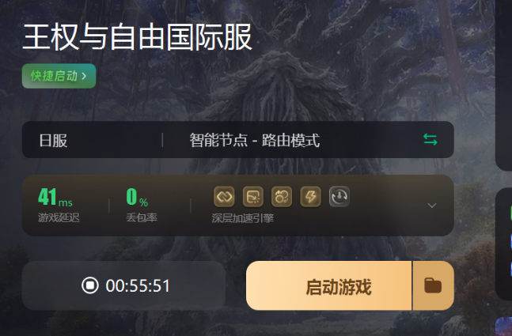Expand the acceleration stats panel chevron

click(431, 206)
